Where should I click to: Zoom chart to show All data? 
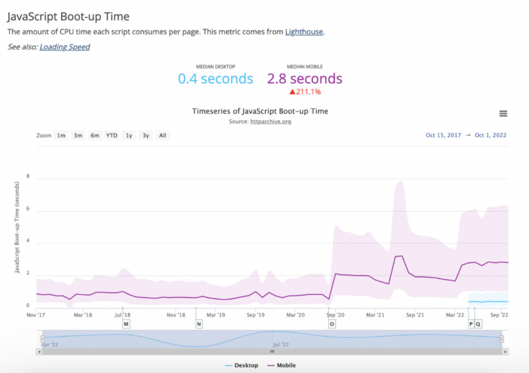click(x=163, y=136)
